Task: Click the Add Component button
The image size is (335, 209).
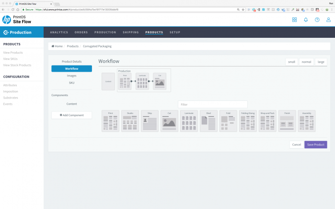Action: [71, 115]
